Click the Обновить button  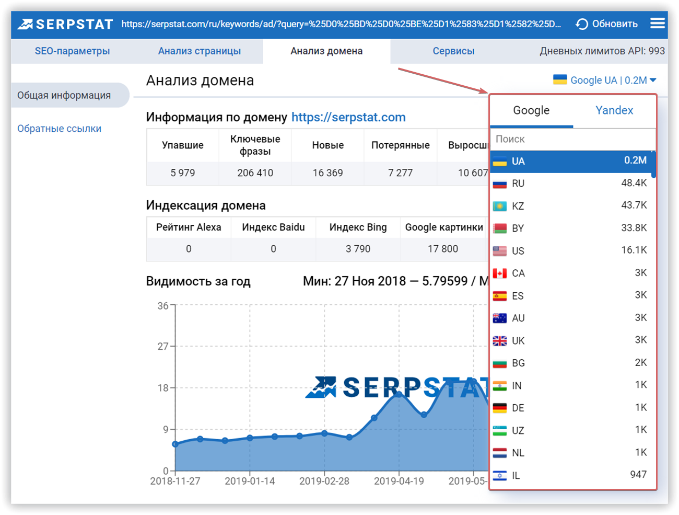[606, 24]
